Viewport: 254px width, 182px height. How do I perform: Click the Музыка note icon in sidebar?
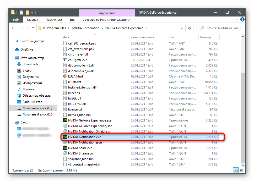19,89
